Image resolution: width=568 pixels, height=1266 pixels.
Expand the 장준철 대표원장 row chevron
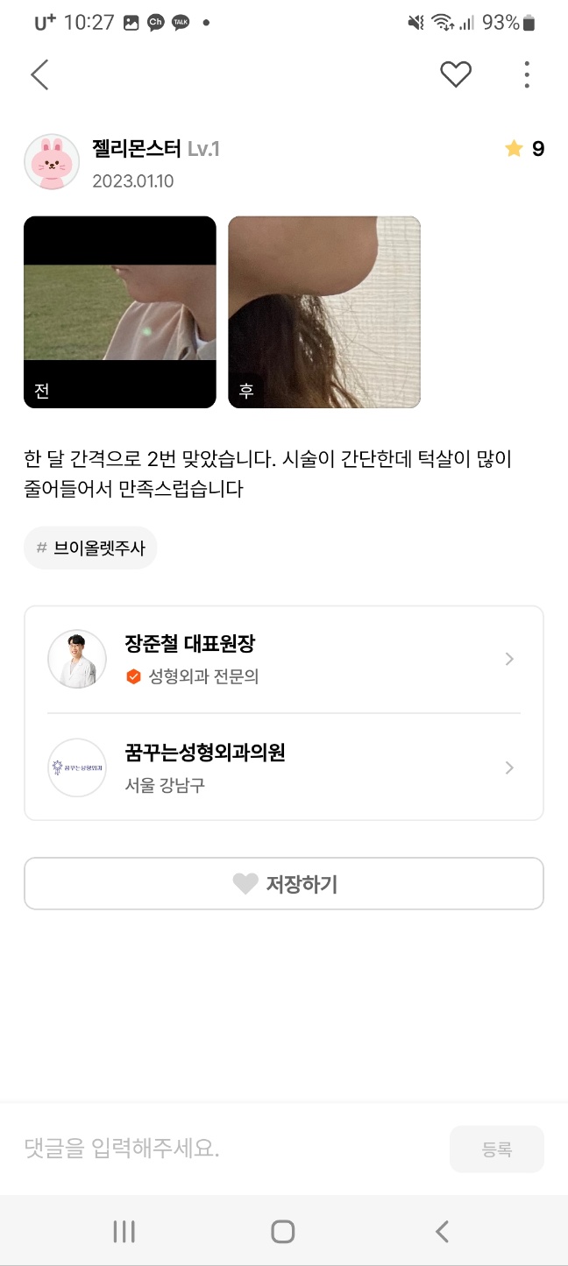tap(509, 659)
